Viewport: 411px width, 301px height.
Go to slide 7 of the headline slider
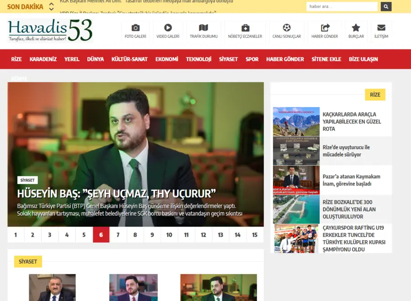(118, 235)
